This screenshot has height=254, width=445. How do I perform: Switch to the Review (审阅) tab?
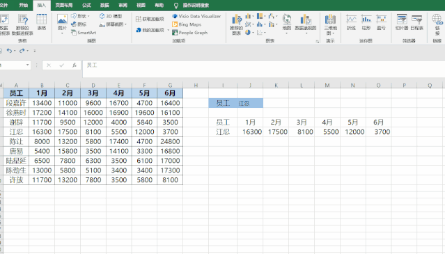pyautogui.click(x=123, y=5)
